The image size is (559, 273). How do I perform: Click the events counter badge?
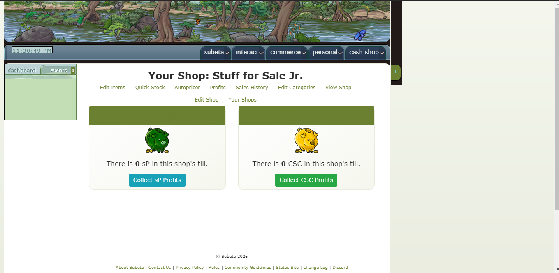73,71
